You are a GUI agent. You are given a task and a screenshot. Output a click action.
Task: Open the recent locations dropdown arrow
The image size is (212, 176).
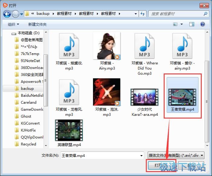point(21,14)
